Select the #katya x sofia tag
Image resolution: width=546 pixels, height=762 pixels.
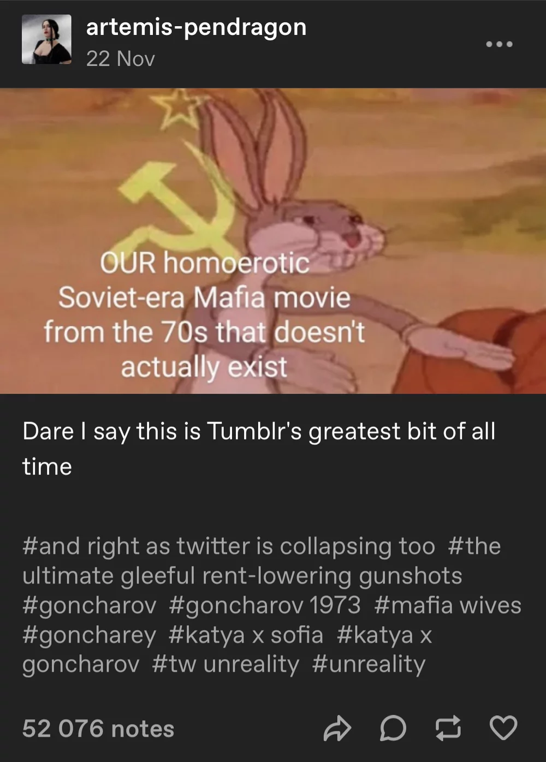pos(246,635)
